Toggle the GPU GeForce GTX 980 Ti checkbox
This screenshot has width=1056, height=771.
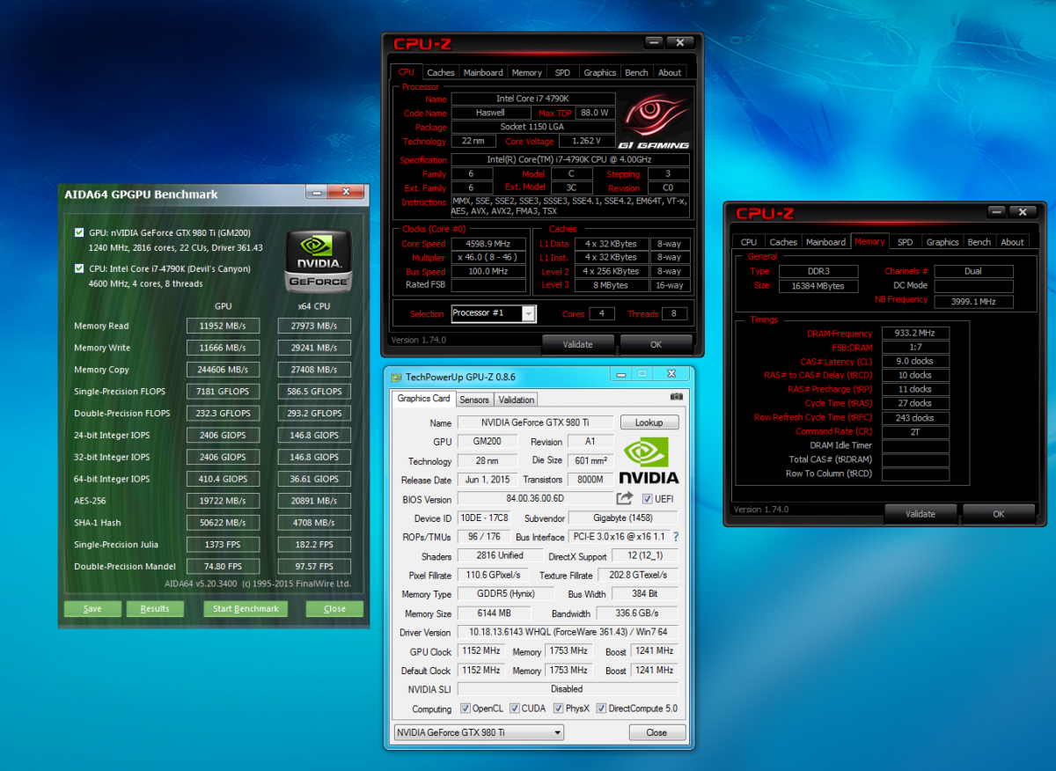pyautogui.click(x=80, y=234)
